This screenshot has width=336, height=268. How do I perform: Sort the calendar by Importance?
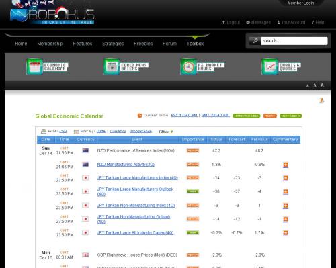click(x=141, y=131)
